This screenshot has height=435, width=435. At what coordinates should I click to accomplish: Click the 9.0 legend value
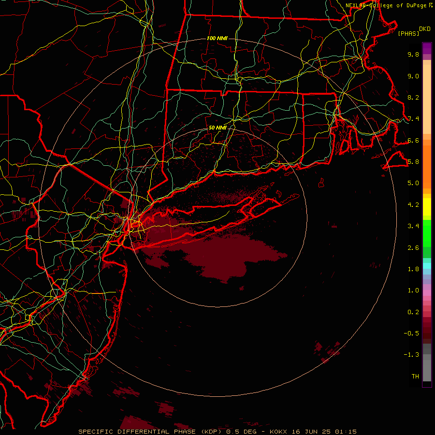pos(413,76)
